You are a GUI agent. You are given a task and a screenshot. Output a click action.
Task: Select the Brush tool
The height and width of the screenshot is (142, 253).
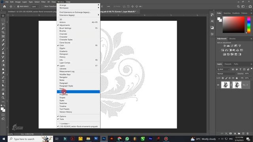[x=3, y=49]
